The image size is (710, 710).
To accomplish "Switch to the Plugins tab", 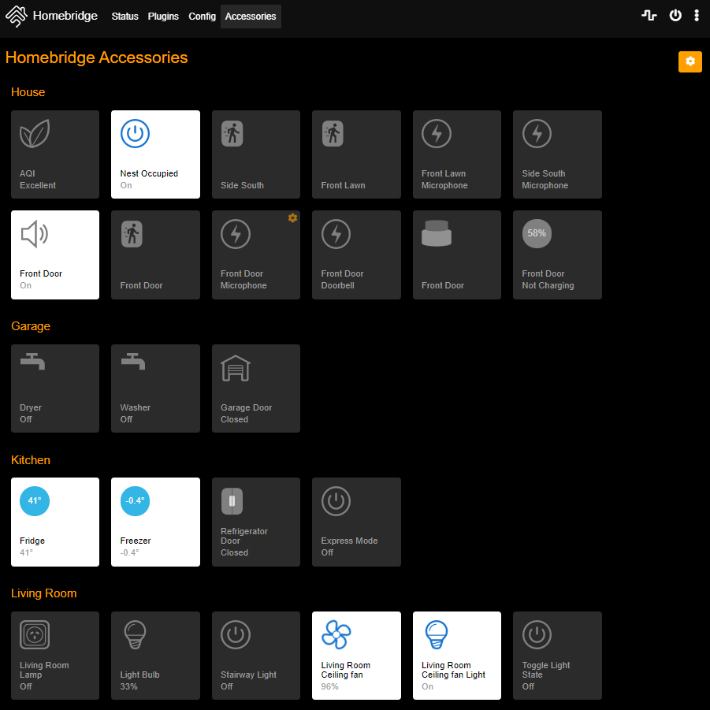I will 163,17.
